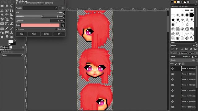Select the Ellipse Select tool
Viewport: 198px width, 111px height.
point(7,6)
